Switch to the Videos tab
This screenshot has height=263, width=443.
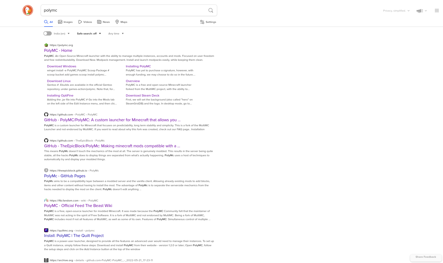coord(85,22)
